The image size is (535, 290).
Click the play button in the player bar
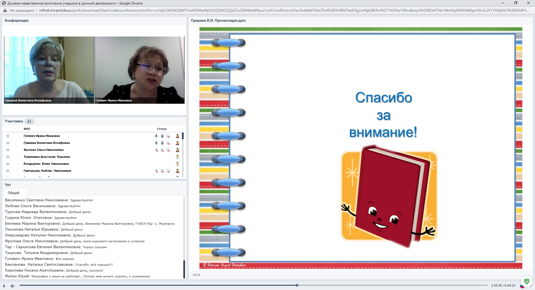tap(4, 286)
